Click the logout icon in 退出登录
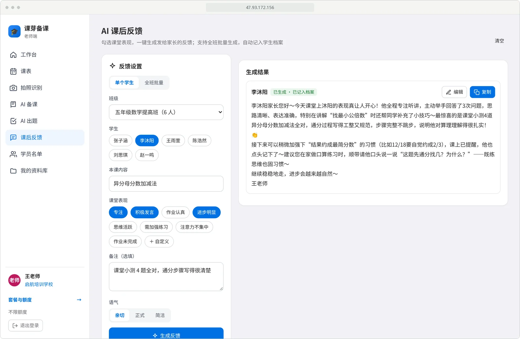Viewport: 520px width, 339px height. [x=15, y=325]
